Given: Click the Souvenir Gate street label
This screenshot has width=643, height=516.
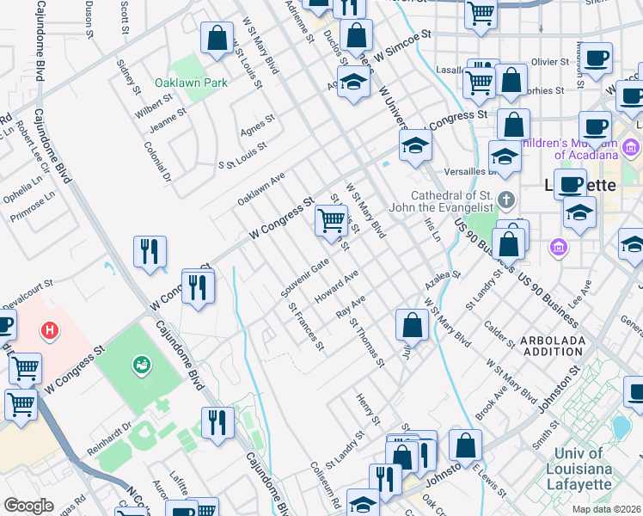Looking at the screenshot, I should click(304, 278).
